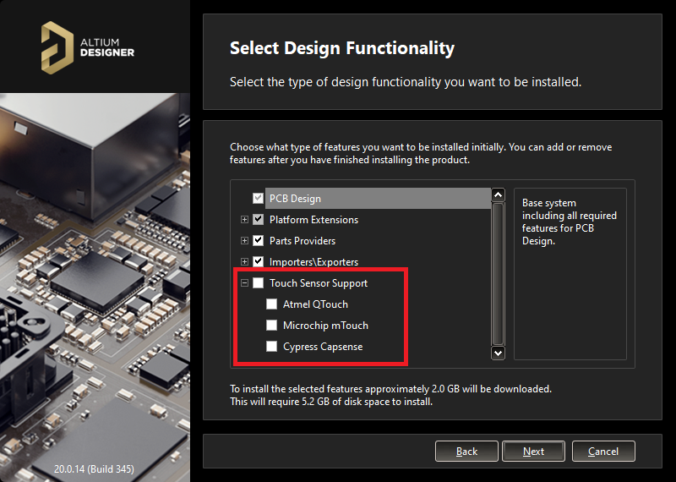This screenshot has height=482, width=676.
Task: Enable the Microchip mTouch checkbox
Action: [x=272, y=326]
